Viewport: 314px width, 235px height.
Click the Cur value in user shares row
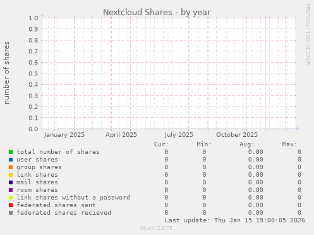[x=166, y=160]
